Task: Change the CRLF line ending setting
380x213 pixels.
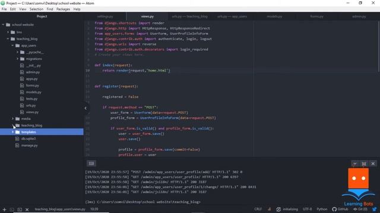Action: 258,209
